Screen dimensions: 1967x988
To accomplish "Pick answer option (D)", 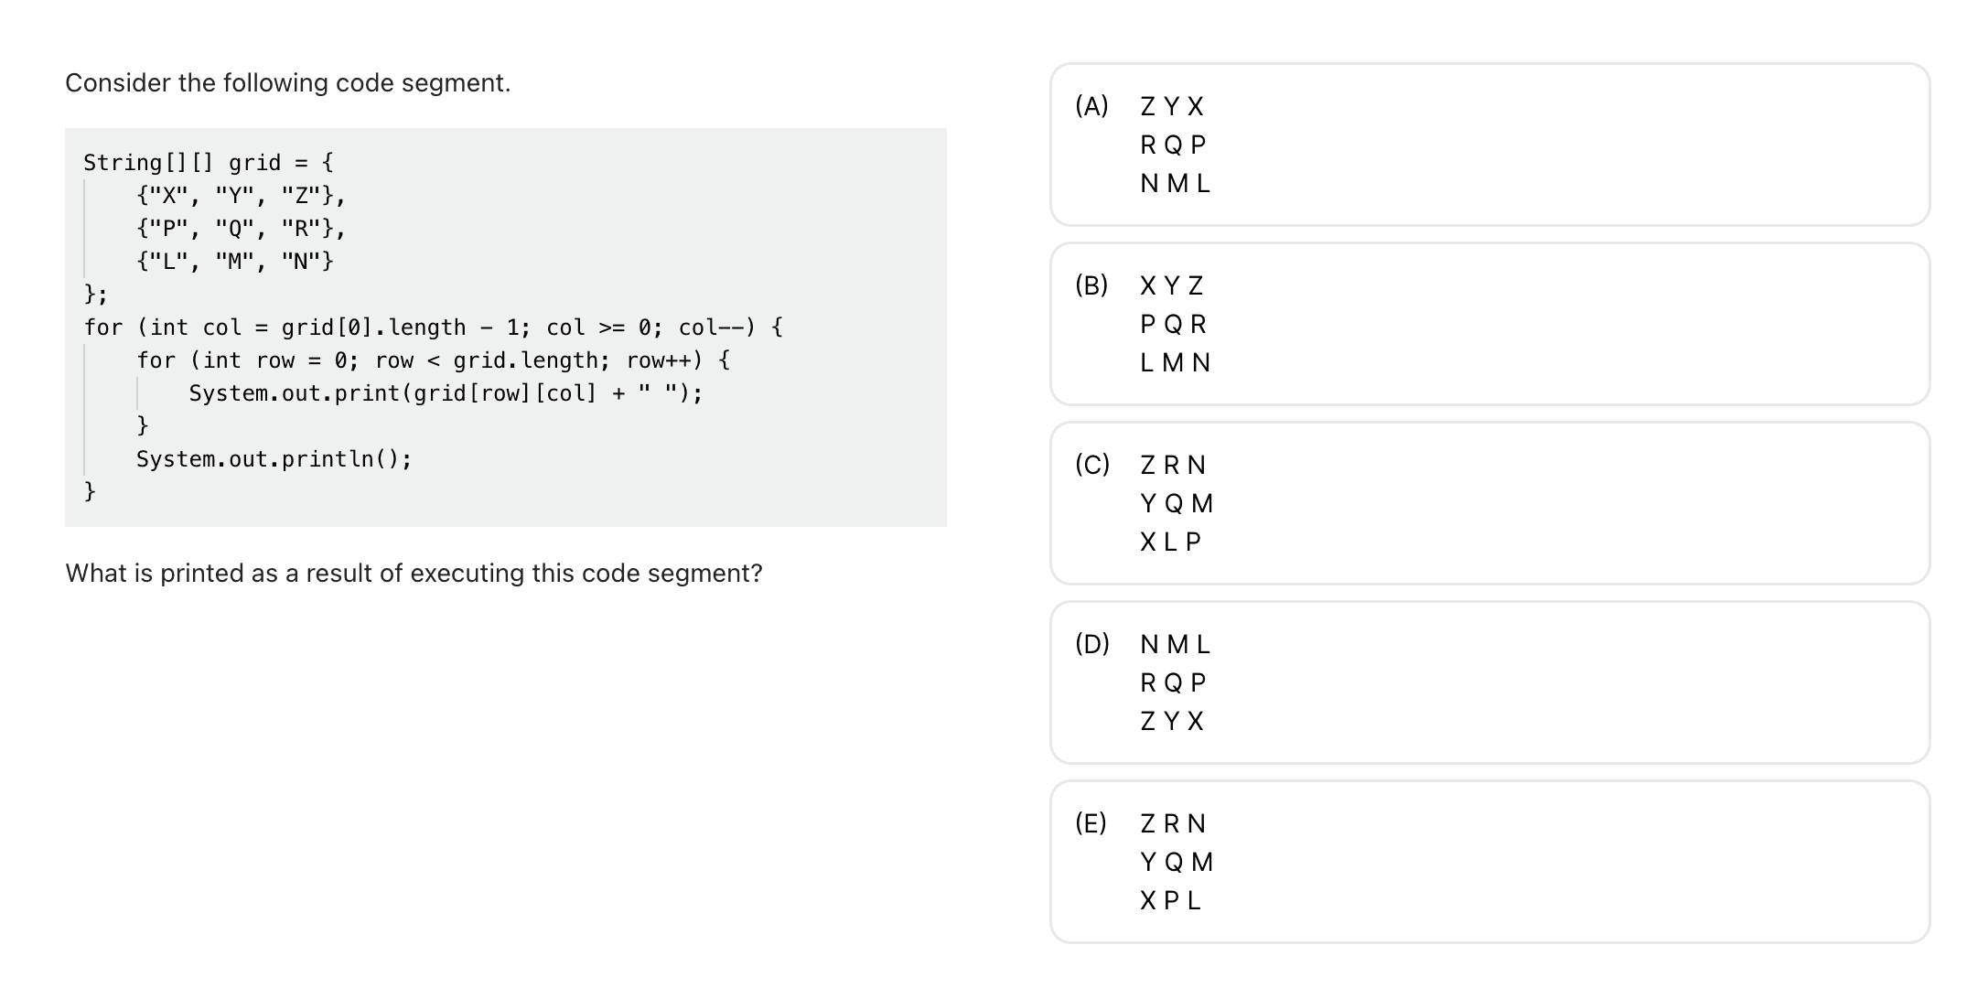I will click(x=1489, y=682).
